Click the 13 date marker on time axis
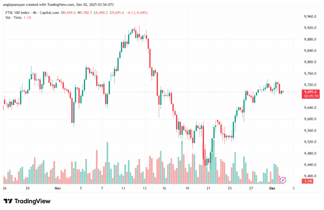 pyautogui.click(x=145, y=188)
